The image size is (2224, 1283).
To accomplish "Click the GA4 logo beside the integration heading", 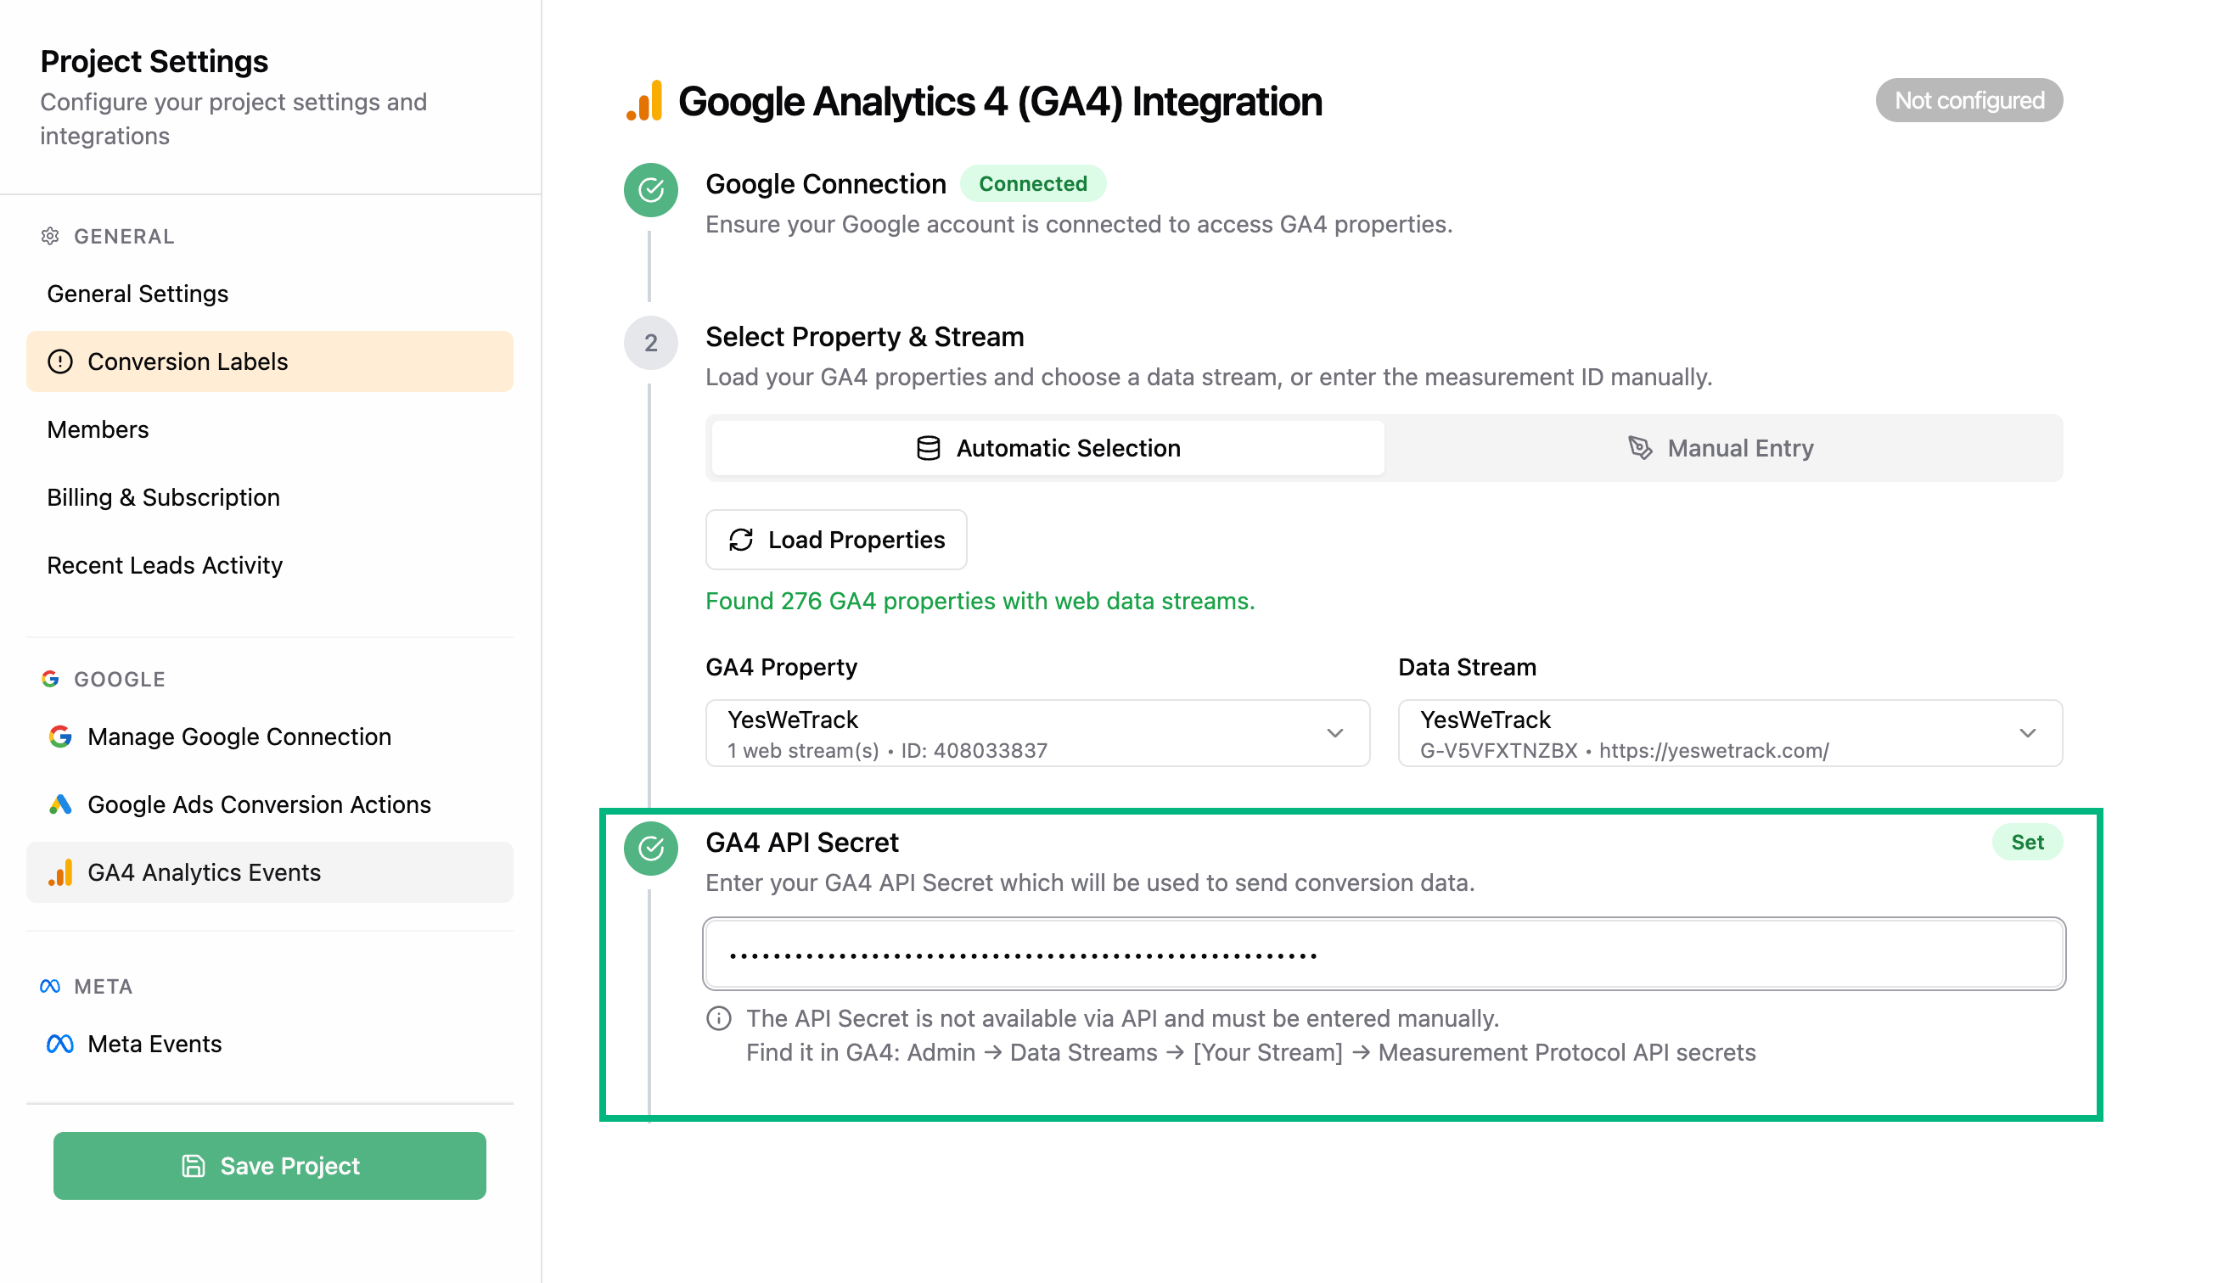I will click(x=644, y=100).
